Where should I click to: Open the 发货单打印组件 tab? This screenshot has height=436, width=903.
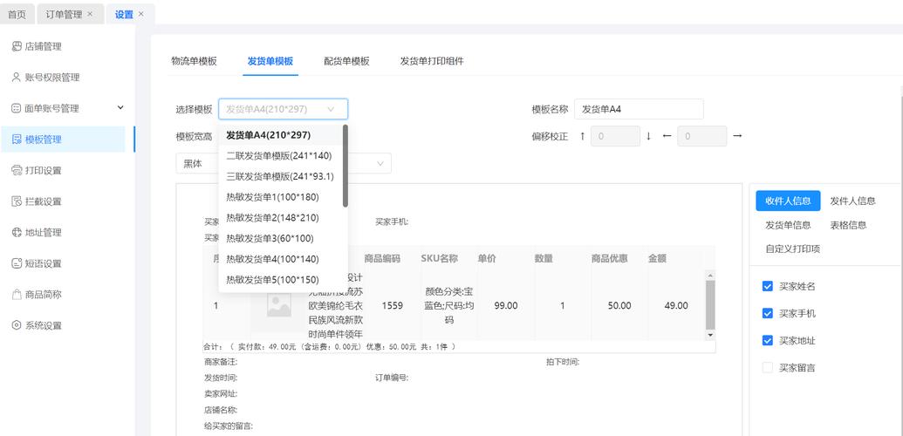pyautogui.click(x=432, y=61)
